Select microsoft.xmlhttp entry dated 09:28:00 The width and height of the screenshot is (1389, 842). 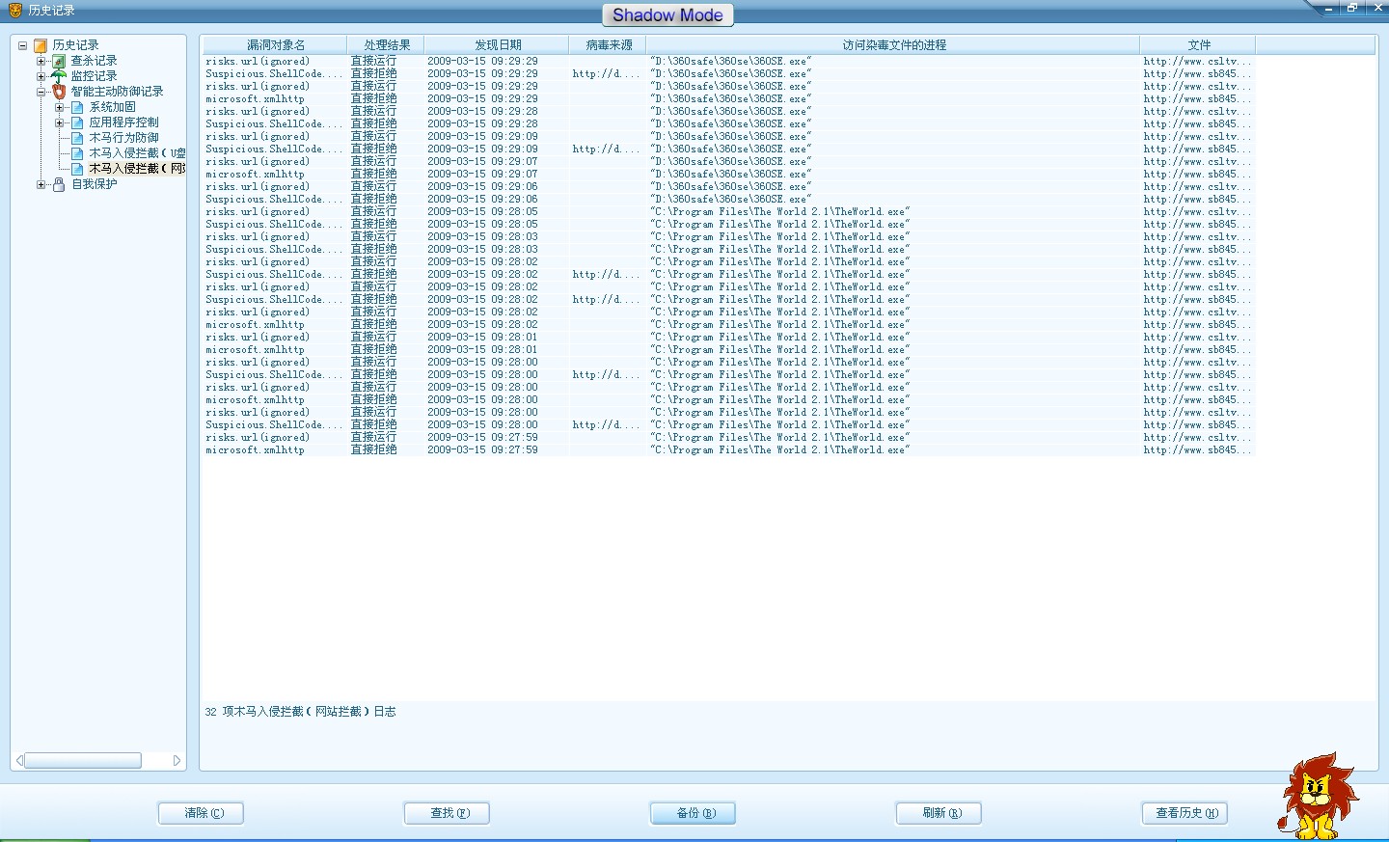point(728,400)
